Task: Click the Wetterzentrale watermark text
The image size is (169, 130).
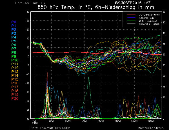Action: [150, 128]
